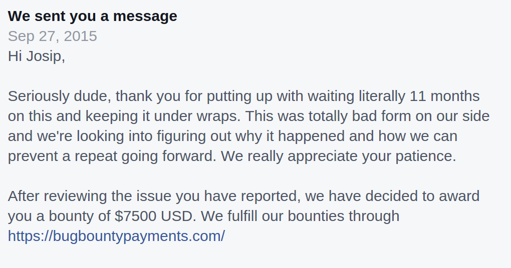Screen dimensions: 511x268
Task: Click the "Hi Josip," greeting line
Action: (37, 56)
